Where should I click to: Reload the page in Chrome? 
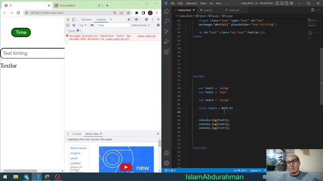pyautogui.click(x=18, y=13)
